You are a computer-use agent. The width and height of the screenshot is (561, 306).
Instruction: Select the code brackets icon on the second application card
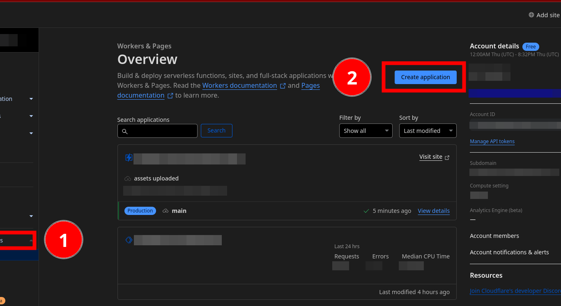tap(129, 240)
